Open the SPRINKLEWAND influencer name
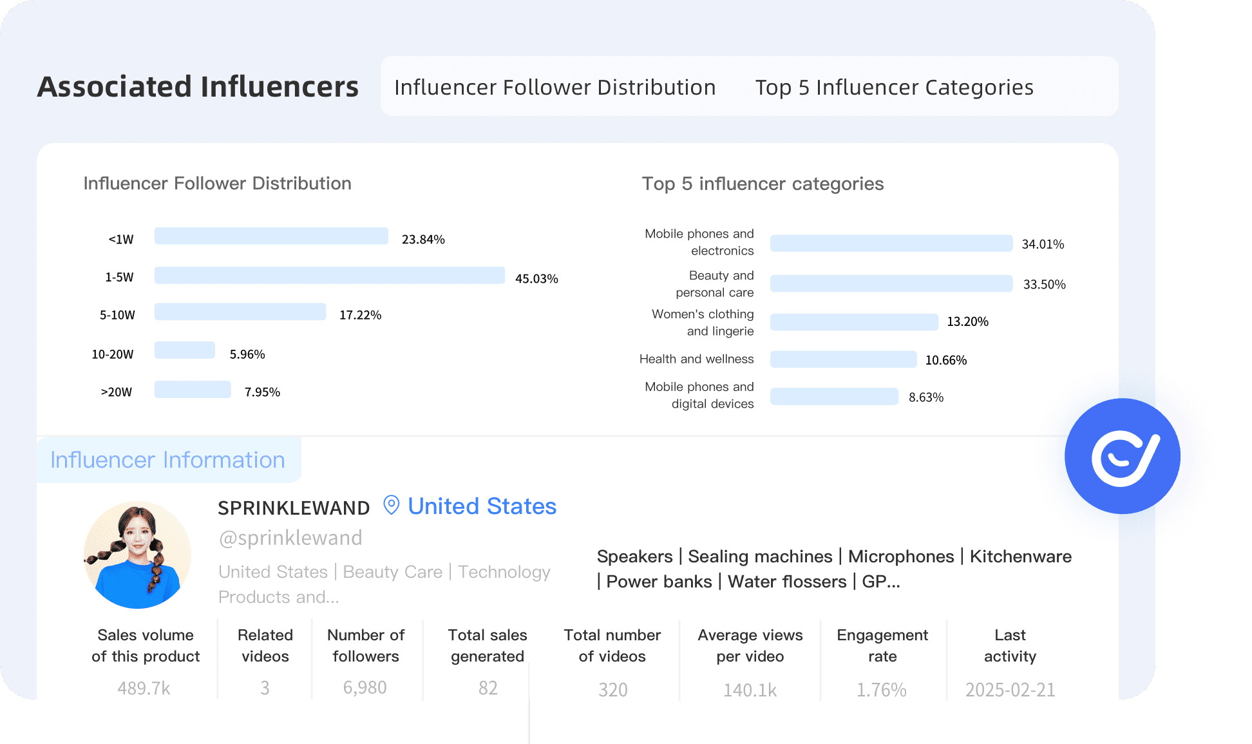 coord(294,508)
